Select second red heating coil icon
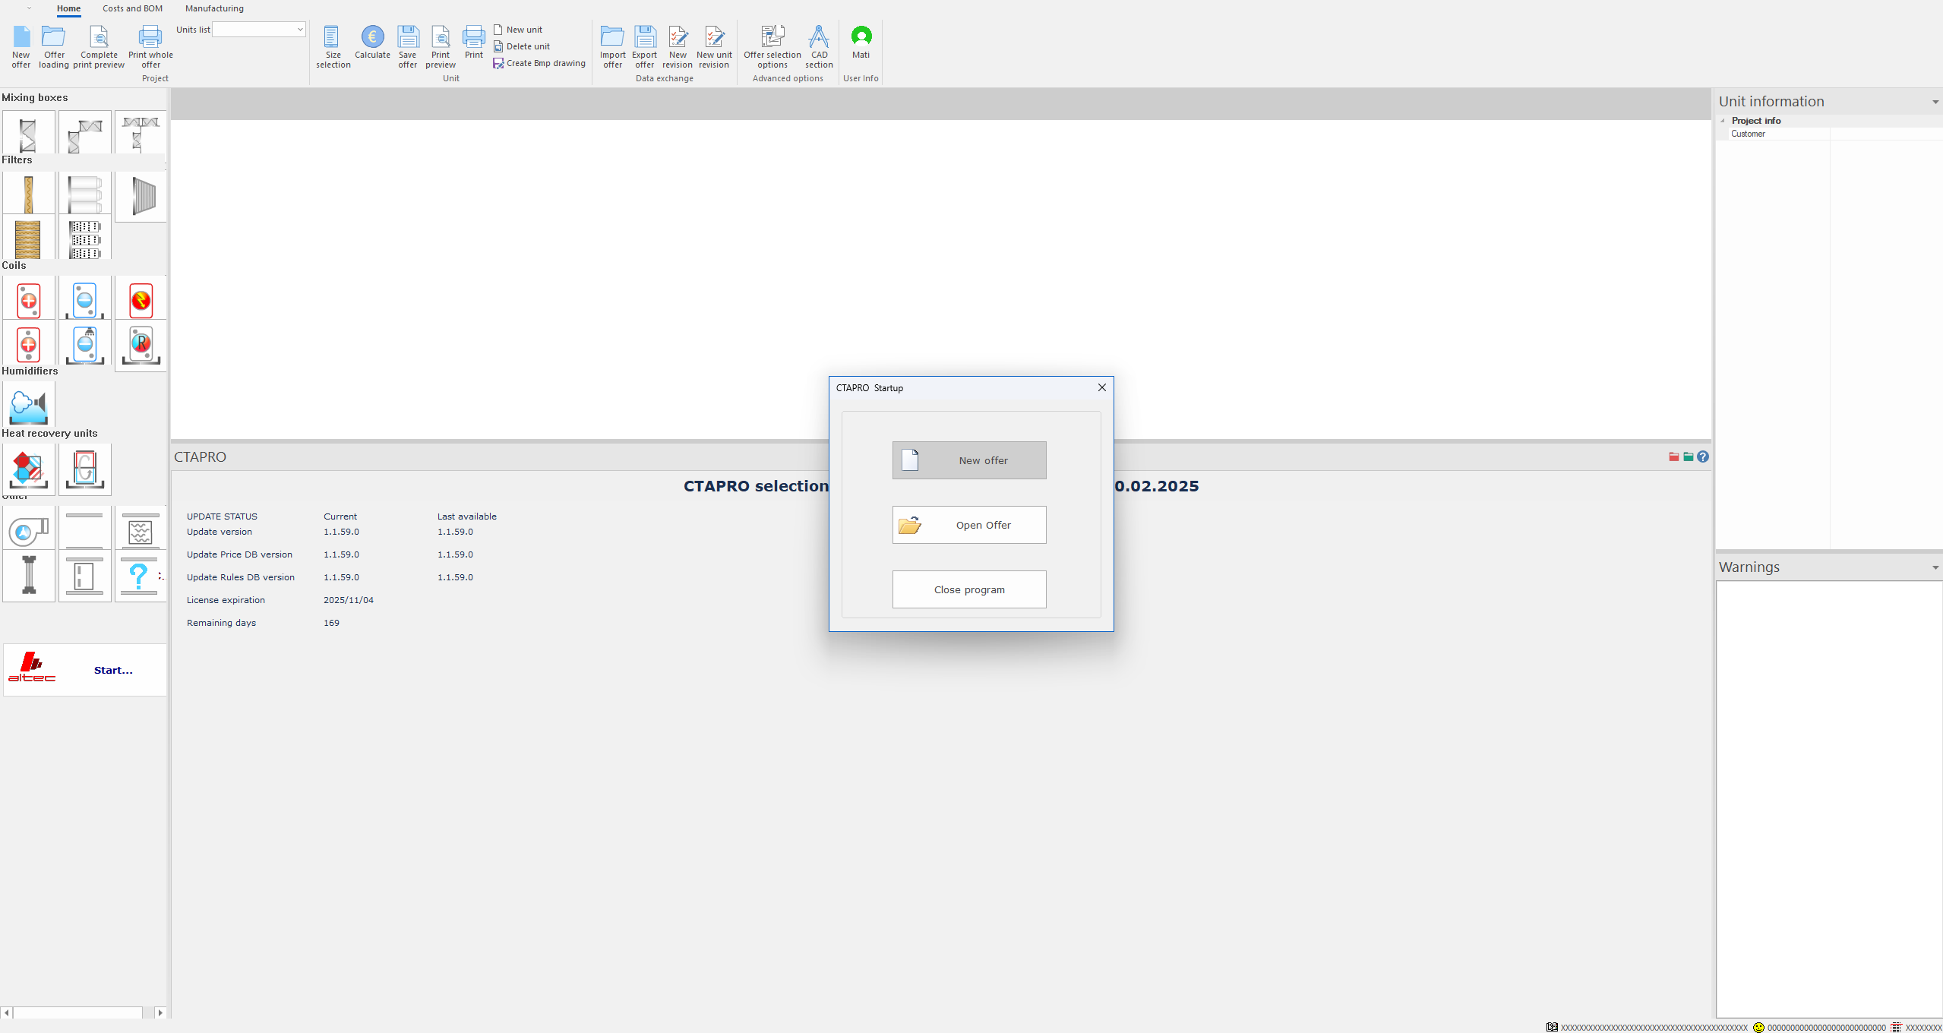 pyautogui.click(x=28, y=343)
